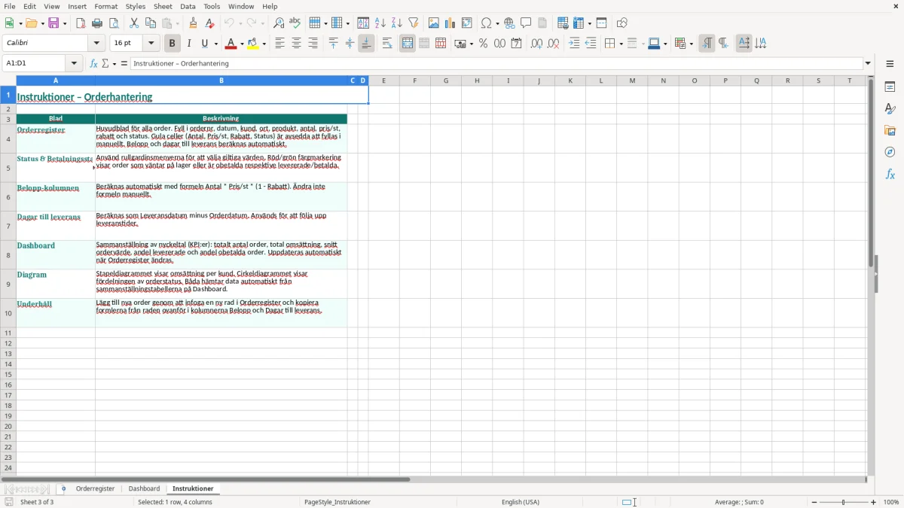Open Find & Replace
Image resolution: width=904 pixels, height=508 pixels.
279,23
